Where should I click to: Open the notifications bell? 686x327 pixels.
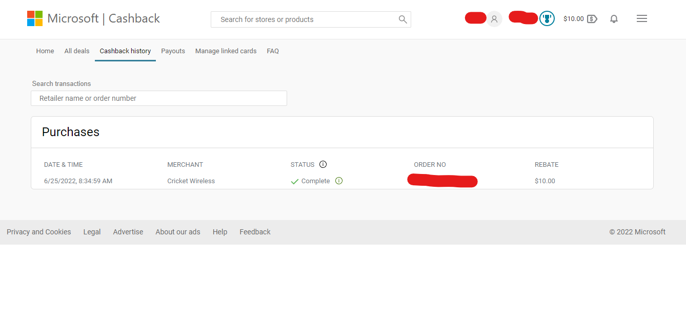click(614, 19)
